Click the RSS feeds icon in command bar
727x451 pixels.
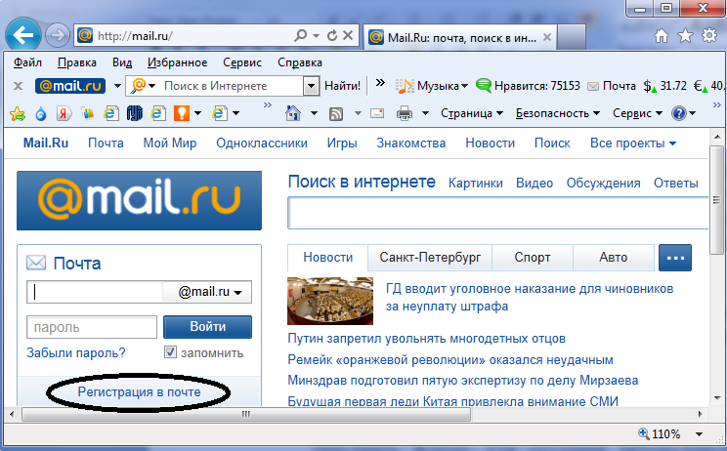[335, 113]
